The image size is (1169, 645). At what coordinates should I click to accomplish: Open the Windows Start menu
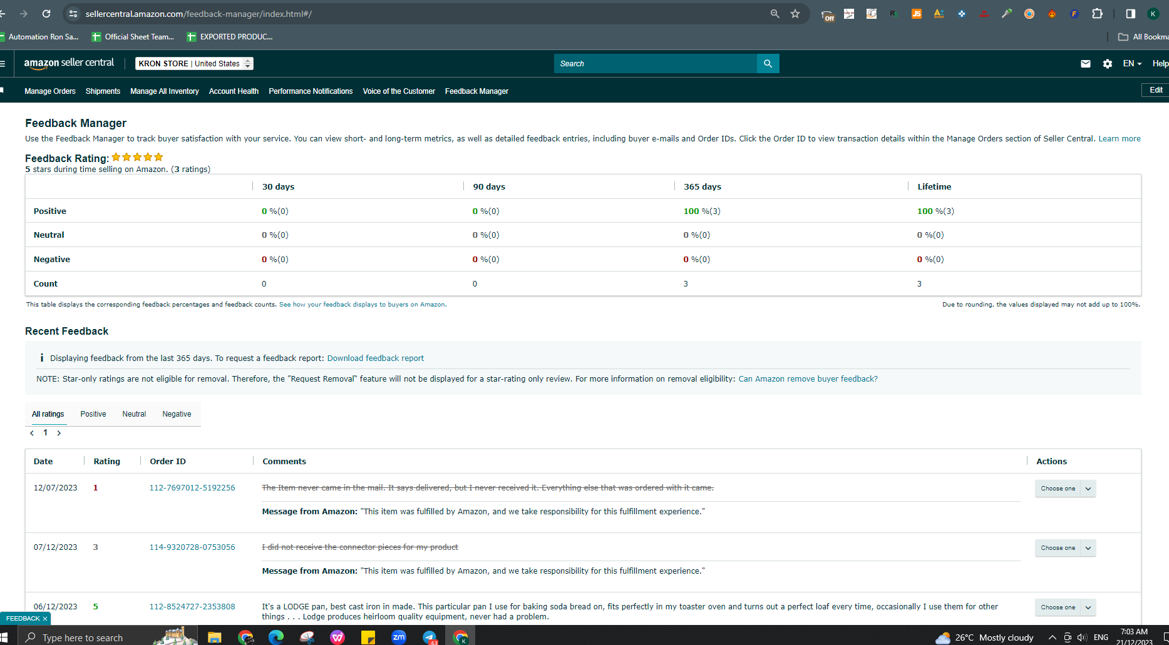4,637
